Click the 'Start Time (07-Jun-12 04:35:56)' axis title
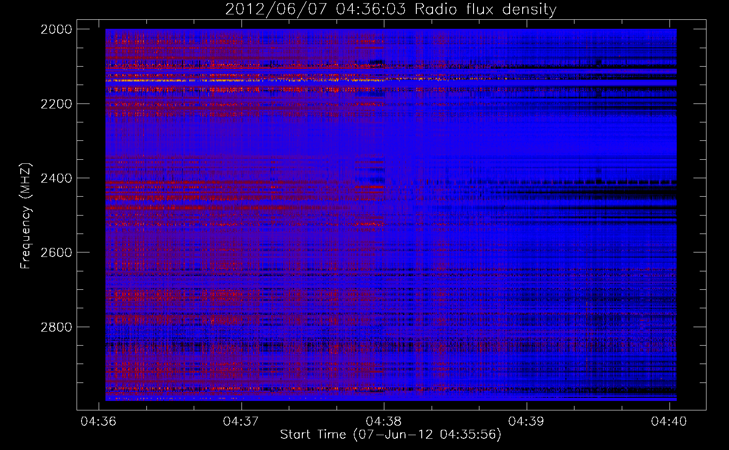This screenshot has width=729, height=450. [x=391, y=435]
